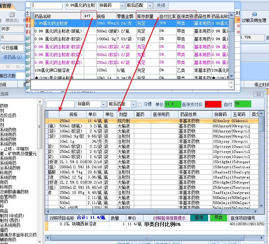Select 镇痛及非甾体抗炎药 in the category list

tap(18, 235)
